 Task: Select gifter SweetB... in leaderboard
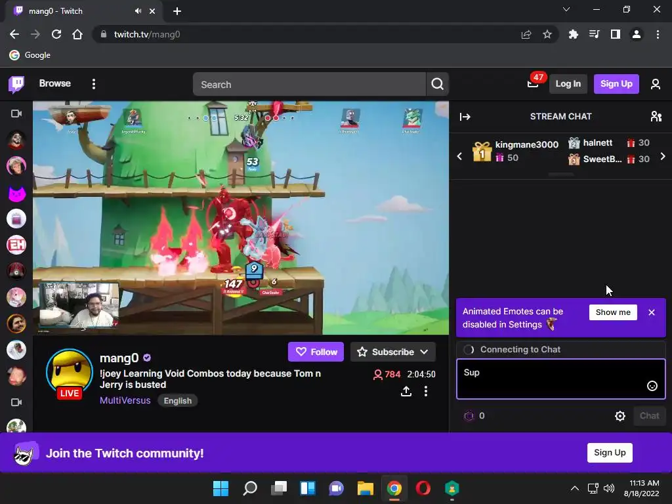(608, 159)
